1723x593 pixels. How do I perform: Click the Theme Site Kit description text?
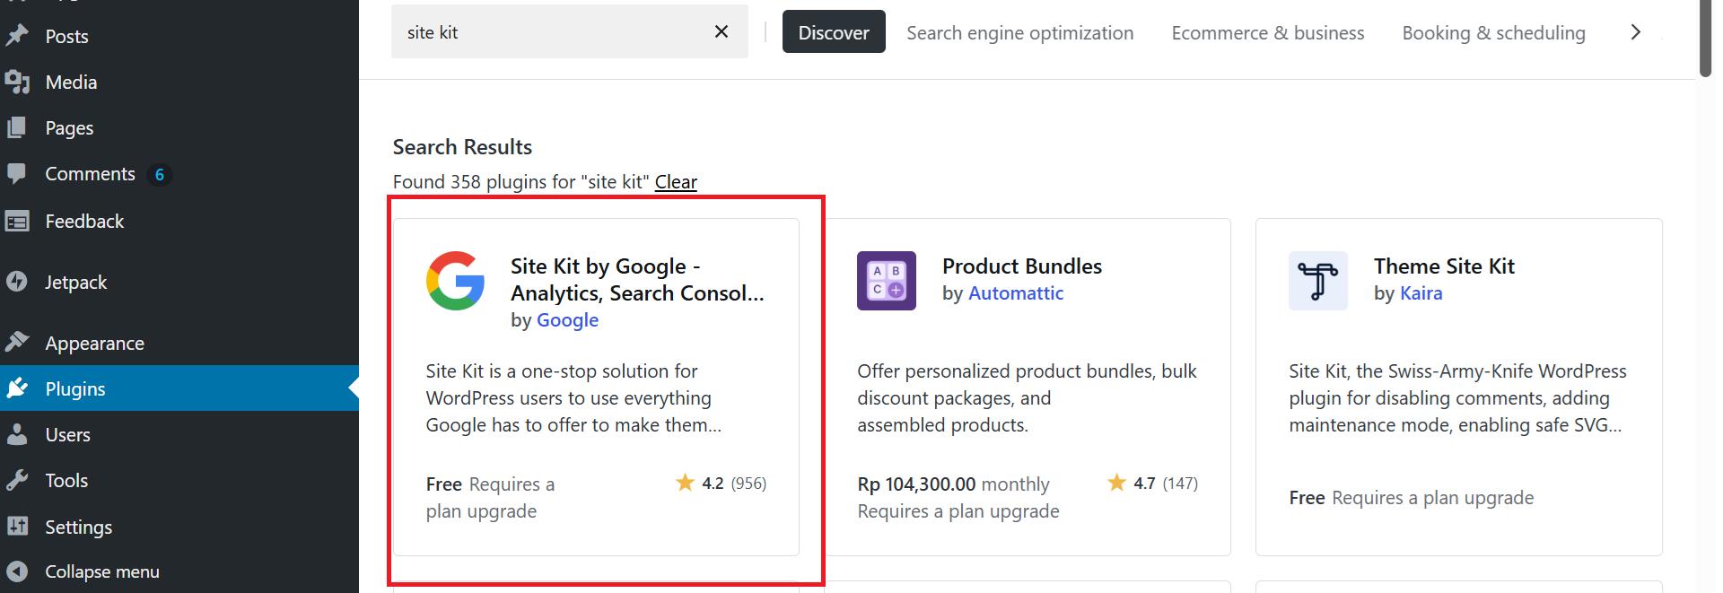(1458, 397)
